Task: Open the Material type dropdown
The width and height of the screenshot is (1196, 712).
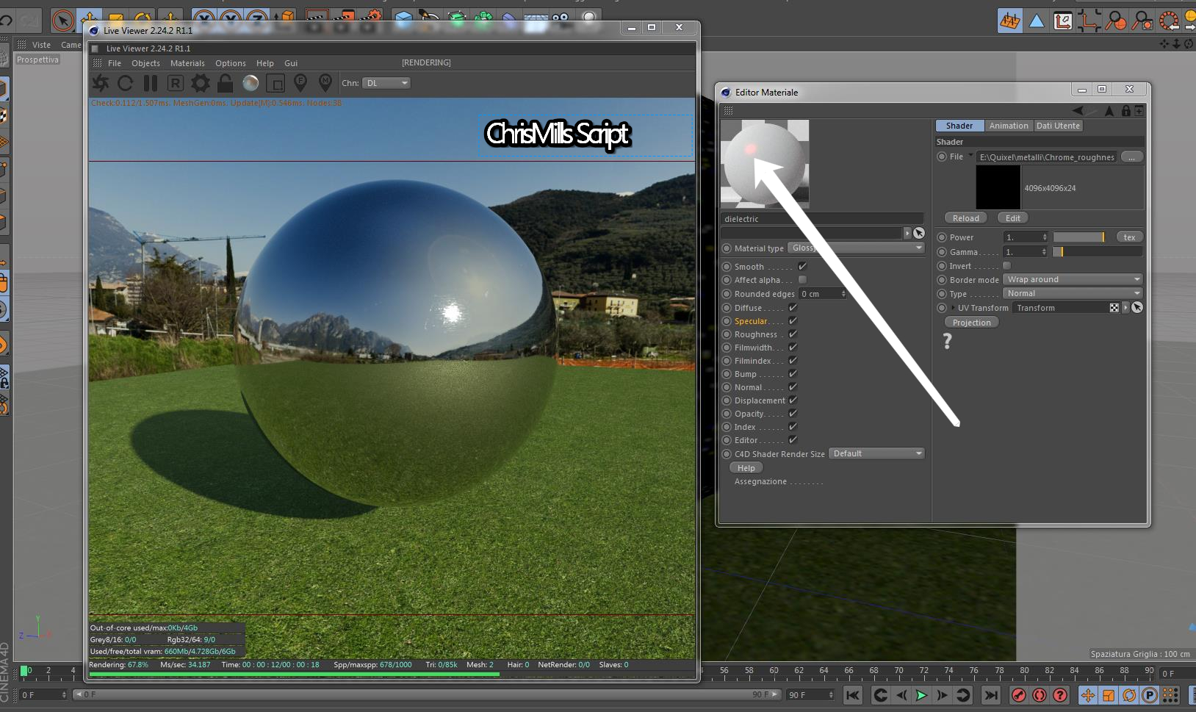Action: (856, 248)
